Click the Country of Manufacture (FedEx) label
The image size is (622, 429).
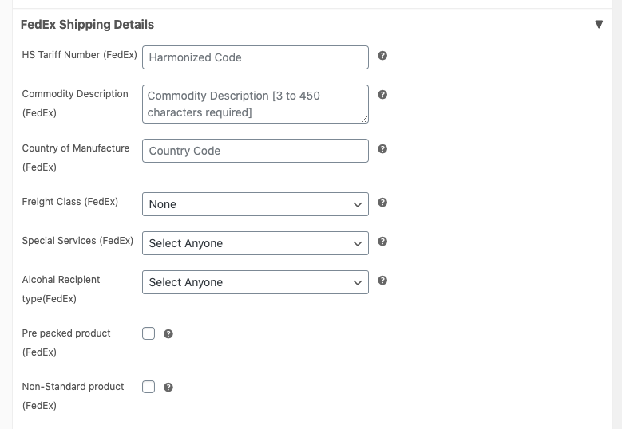pyautogui.click(x=76, y=158)
